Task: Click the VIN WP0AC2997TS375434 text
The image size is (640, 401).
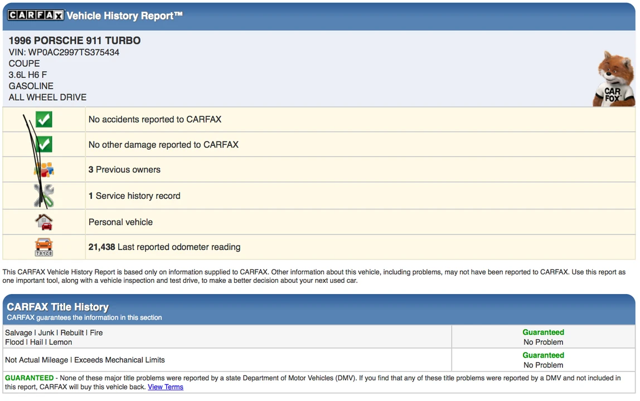Action: click(64, 52)
